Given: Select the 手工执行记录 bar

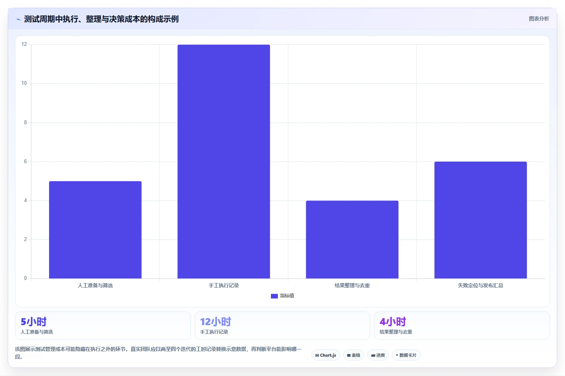Looking at the screenshot, I should pyautogui.click(x=224, y=162).
